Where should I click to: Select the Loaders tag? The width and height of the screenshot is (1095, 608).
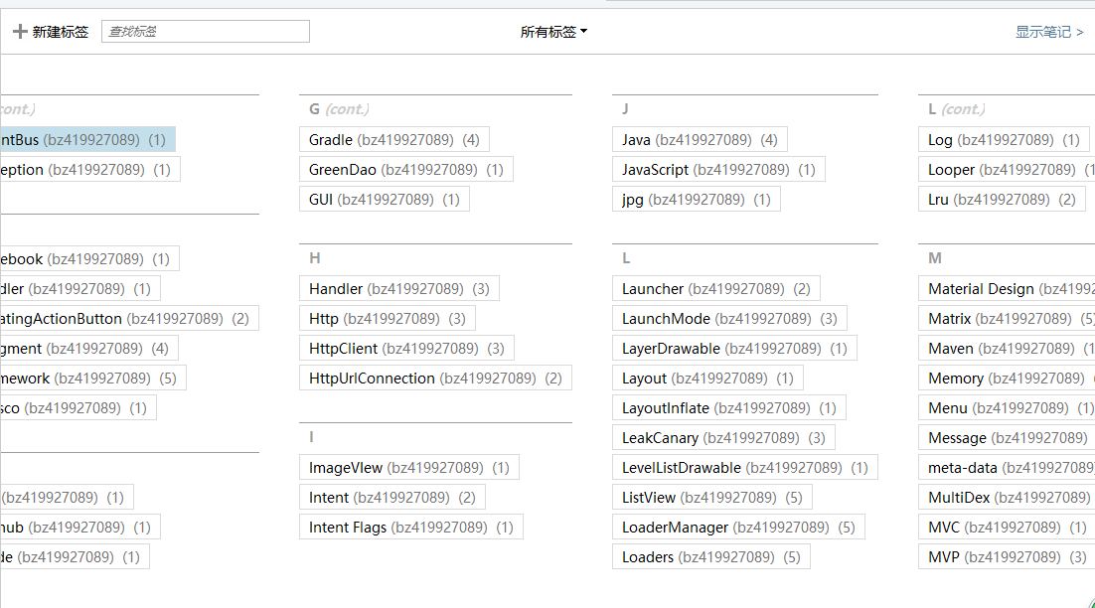[x=710, y=557]
